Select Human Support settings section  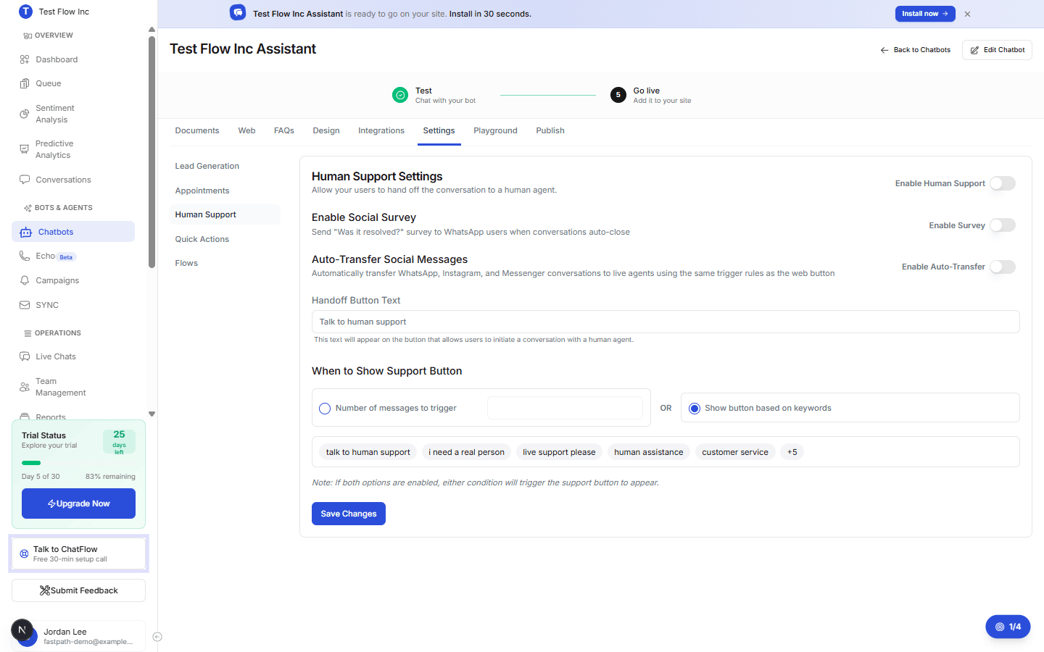[x=225, y=214]
